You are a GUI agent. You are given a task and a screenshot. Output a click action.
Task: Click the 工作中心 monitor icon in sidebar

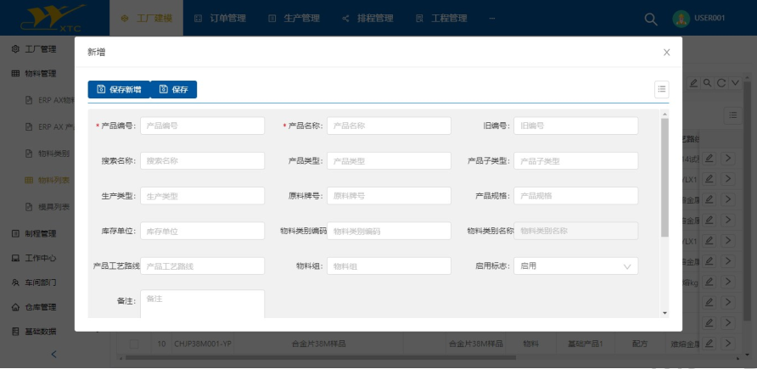click(x=15, y=258)
